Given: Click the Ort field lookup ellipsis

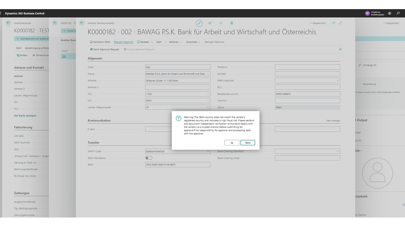Looking at the screenshot, I should click(x=208, y=101).
